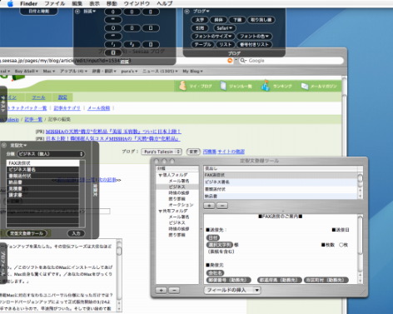Switch to the 設定 tab
This screenshot has height=314, width=393.
[62, 97]
